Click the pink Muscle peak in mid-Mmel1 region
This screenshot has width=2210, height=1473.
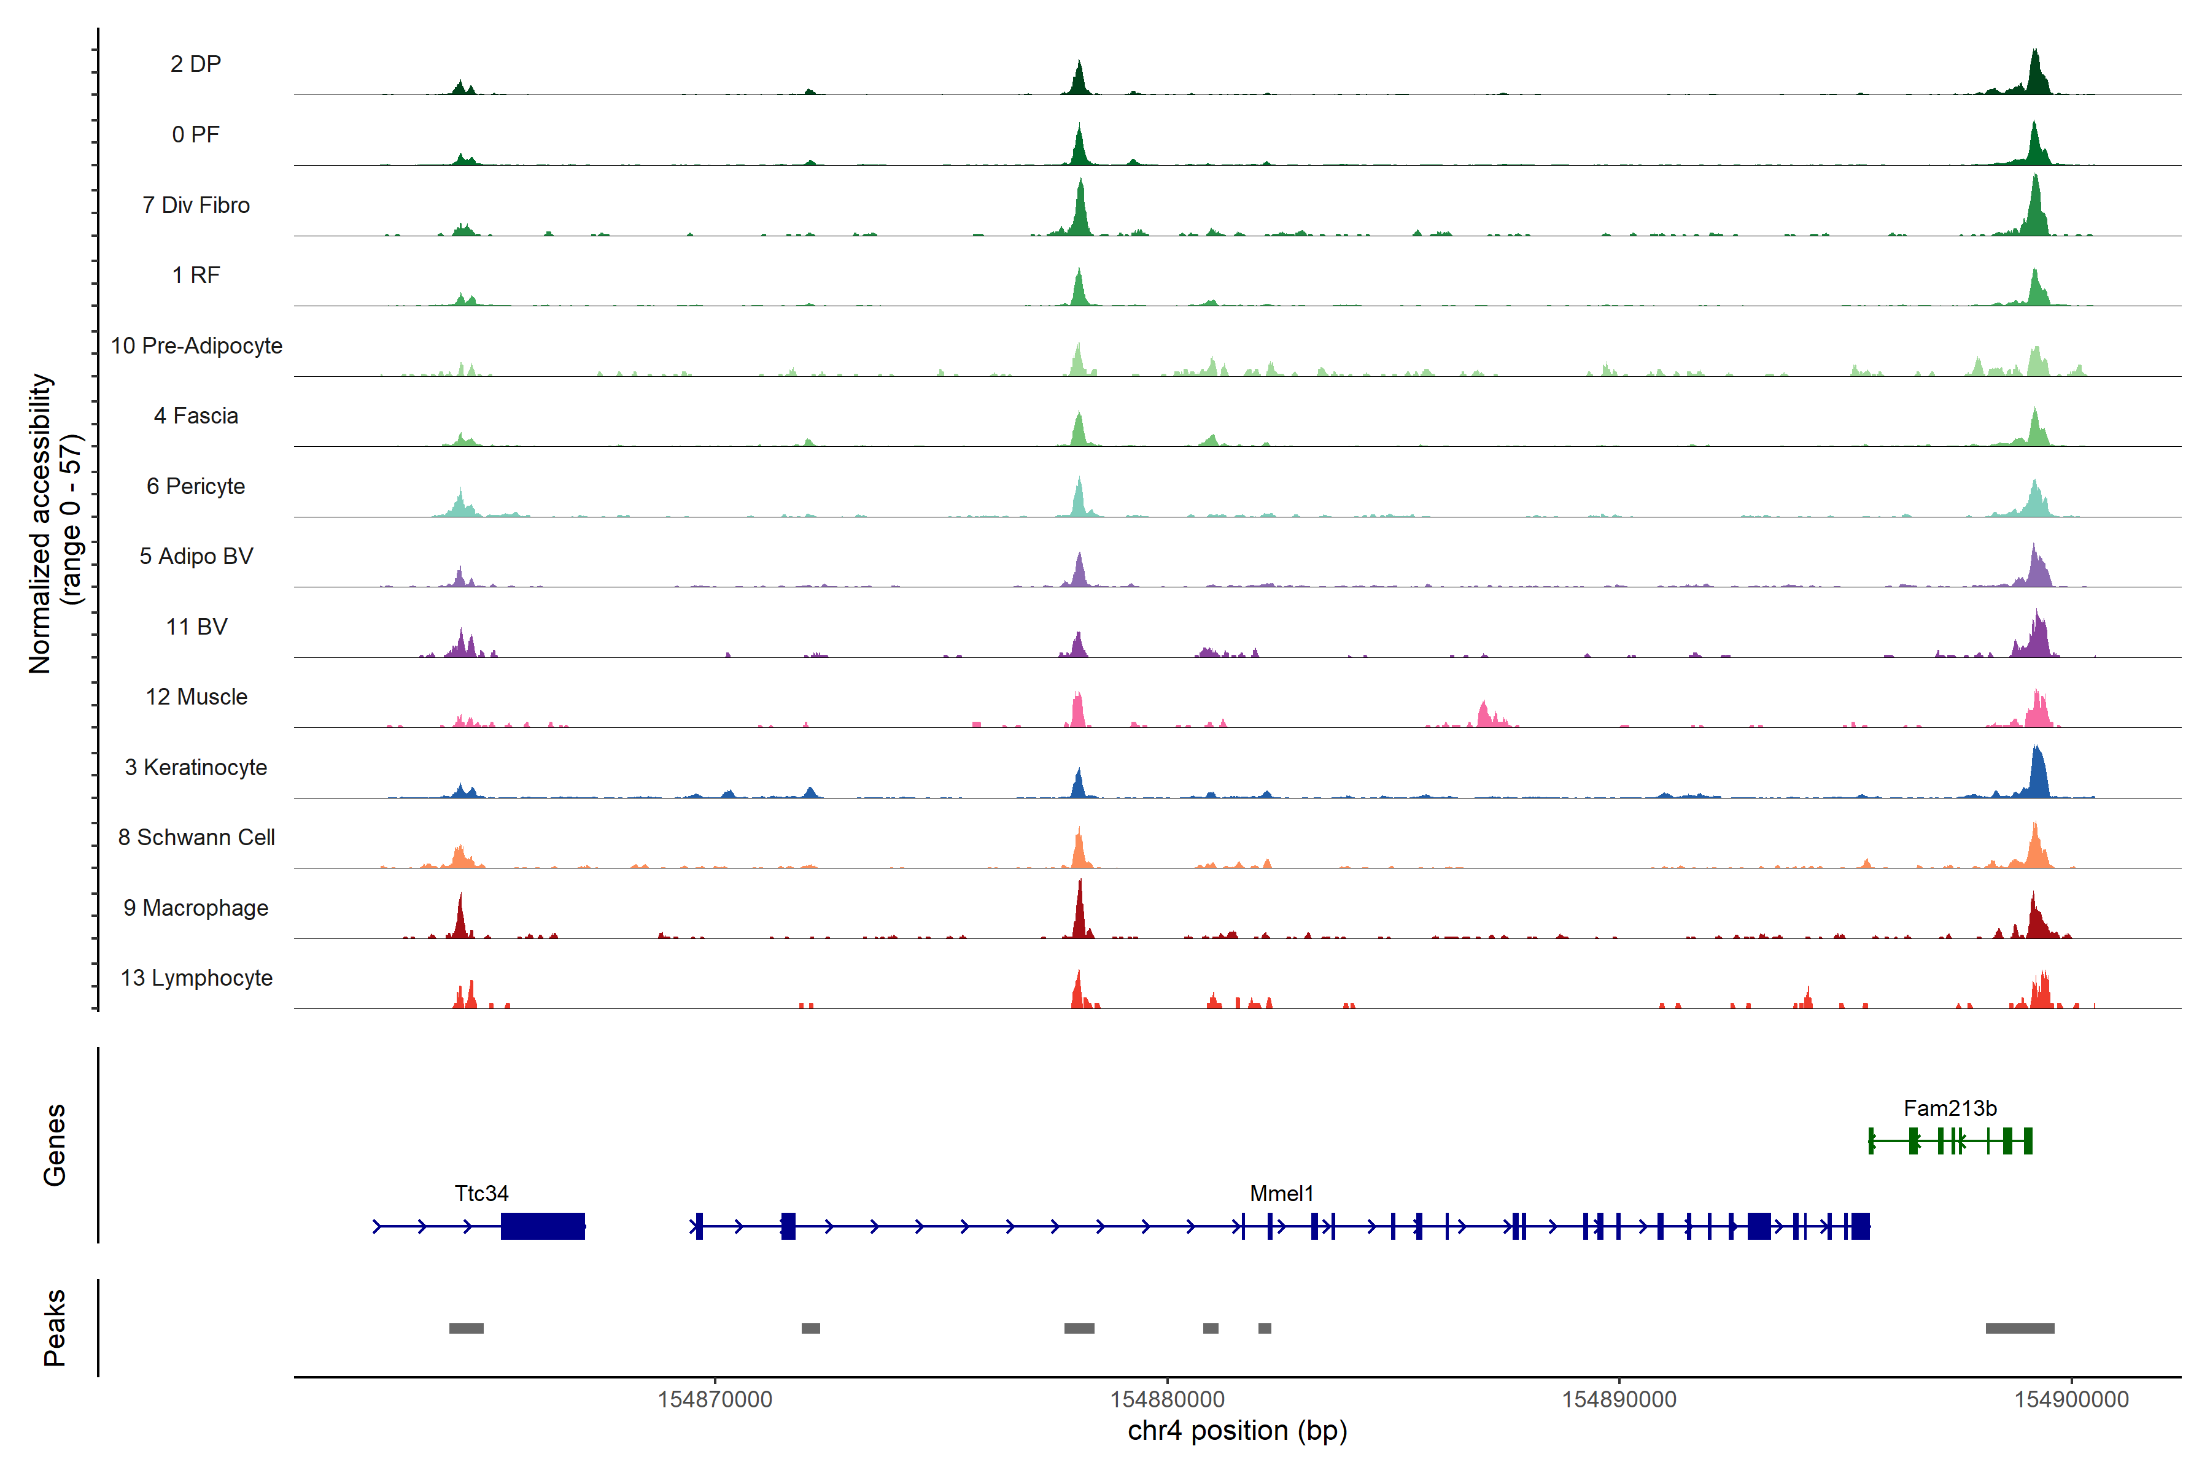(x=1484, y=716)
